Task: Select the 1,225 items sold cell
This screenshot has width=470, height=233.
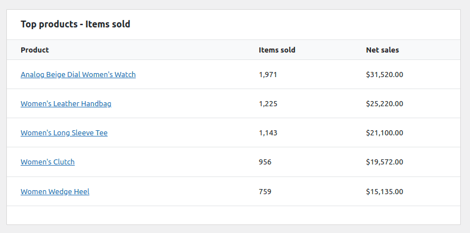Action: point(268,104)
